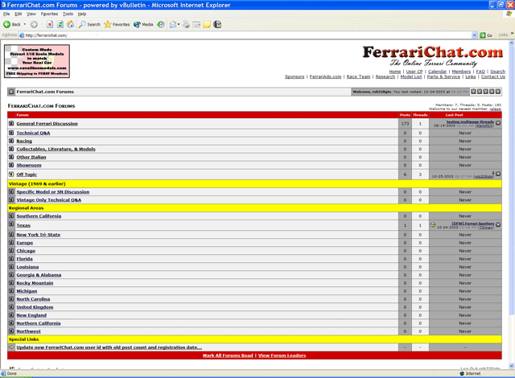The height and width of the screenshot is (378, 515).
Task: Click the Custom Made Ferrari Models banner ad
Action: click(37, 61)
